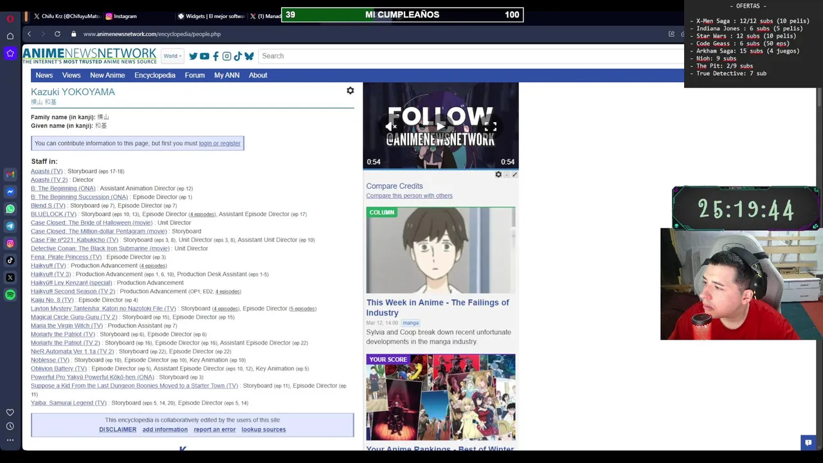Open TikTok in the Opera sidebar

pyautogui.click(x=10, y=260)
